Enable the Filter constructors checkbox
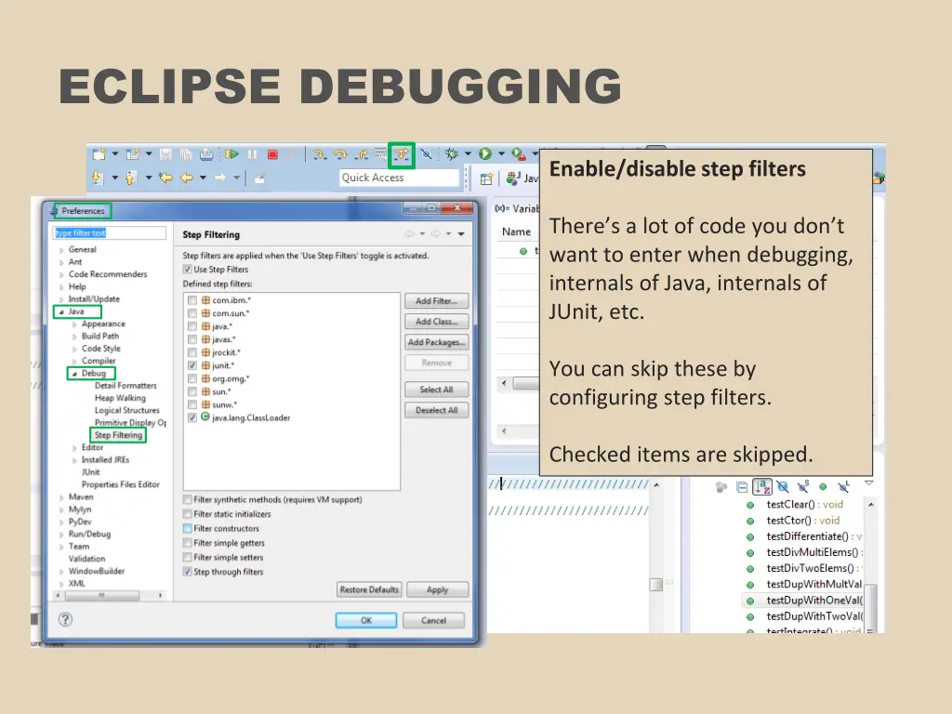Image resolution: width=952 pixels, height=714 pixels. point(186,528)
